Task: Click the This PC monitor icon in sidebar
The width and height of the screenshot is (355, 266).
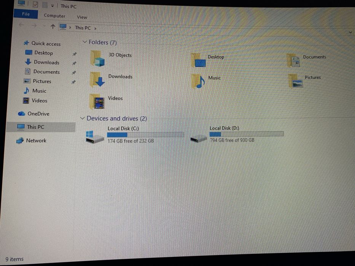Action: (x=21, y=127)
